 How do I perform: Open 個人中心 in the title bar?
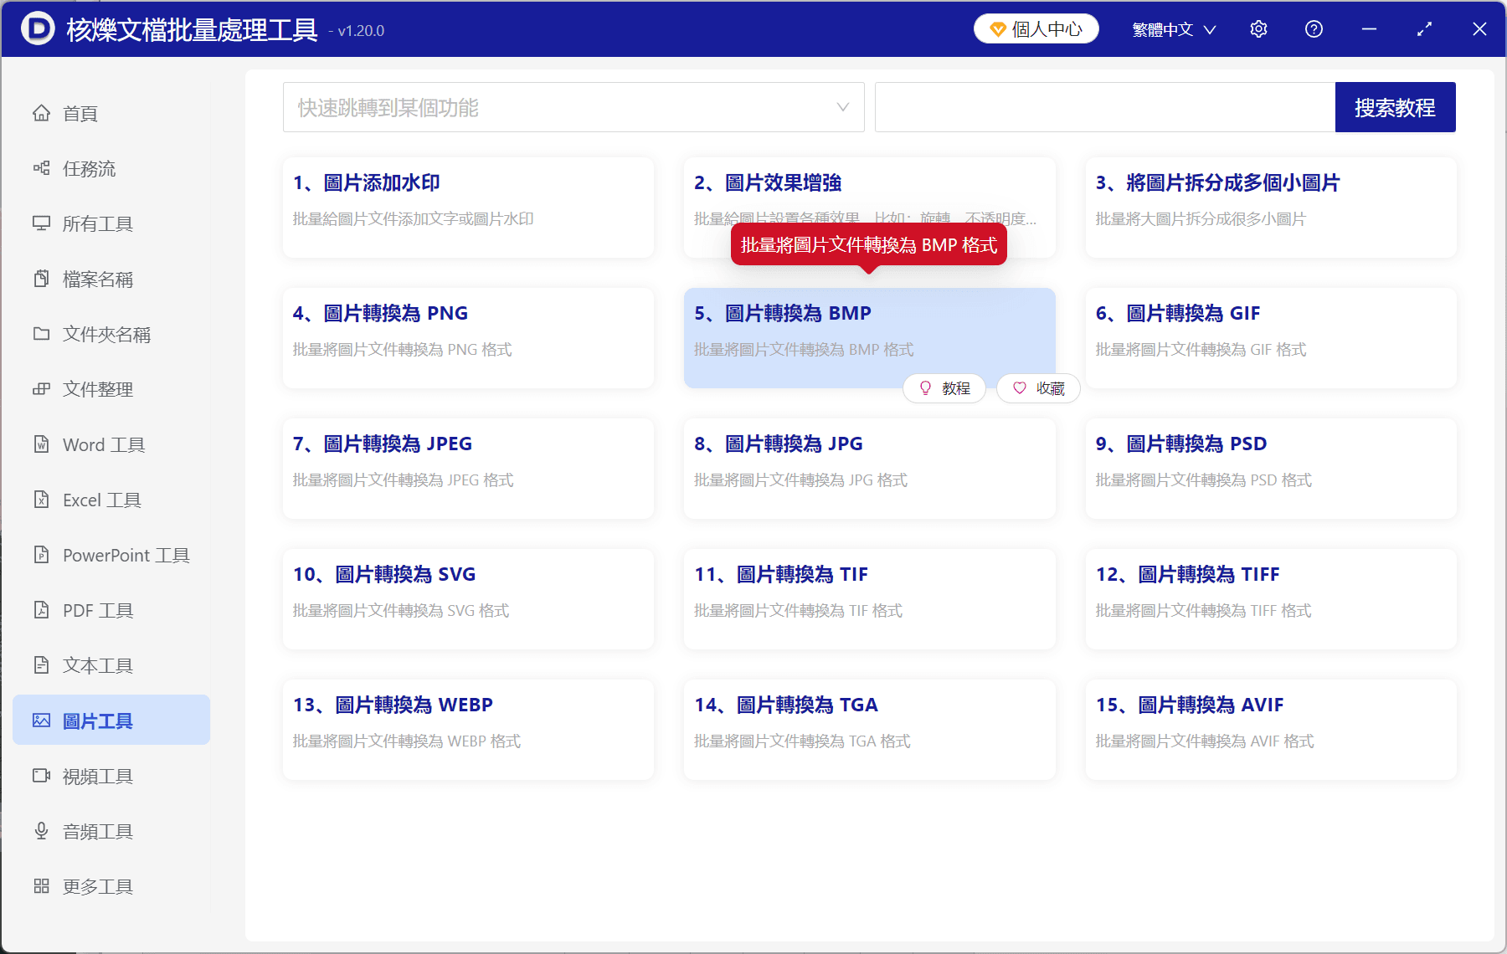point(1036,28)
